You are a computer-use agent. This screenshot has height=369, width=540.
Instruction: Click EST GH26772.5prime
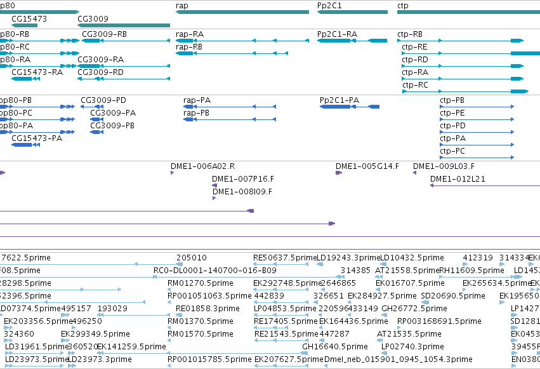414,309
